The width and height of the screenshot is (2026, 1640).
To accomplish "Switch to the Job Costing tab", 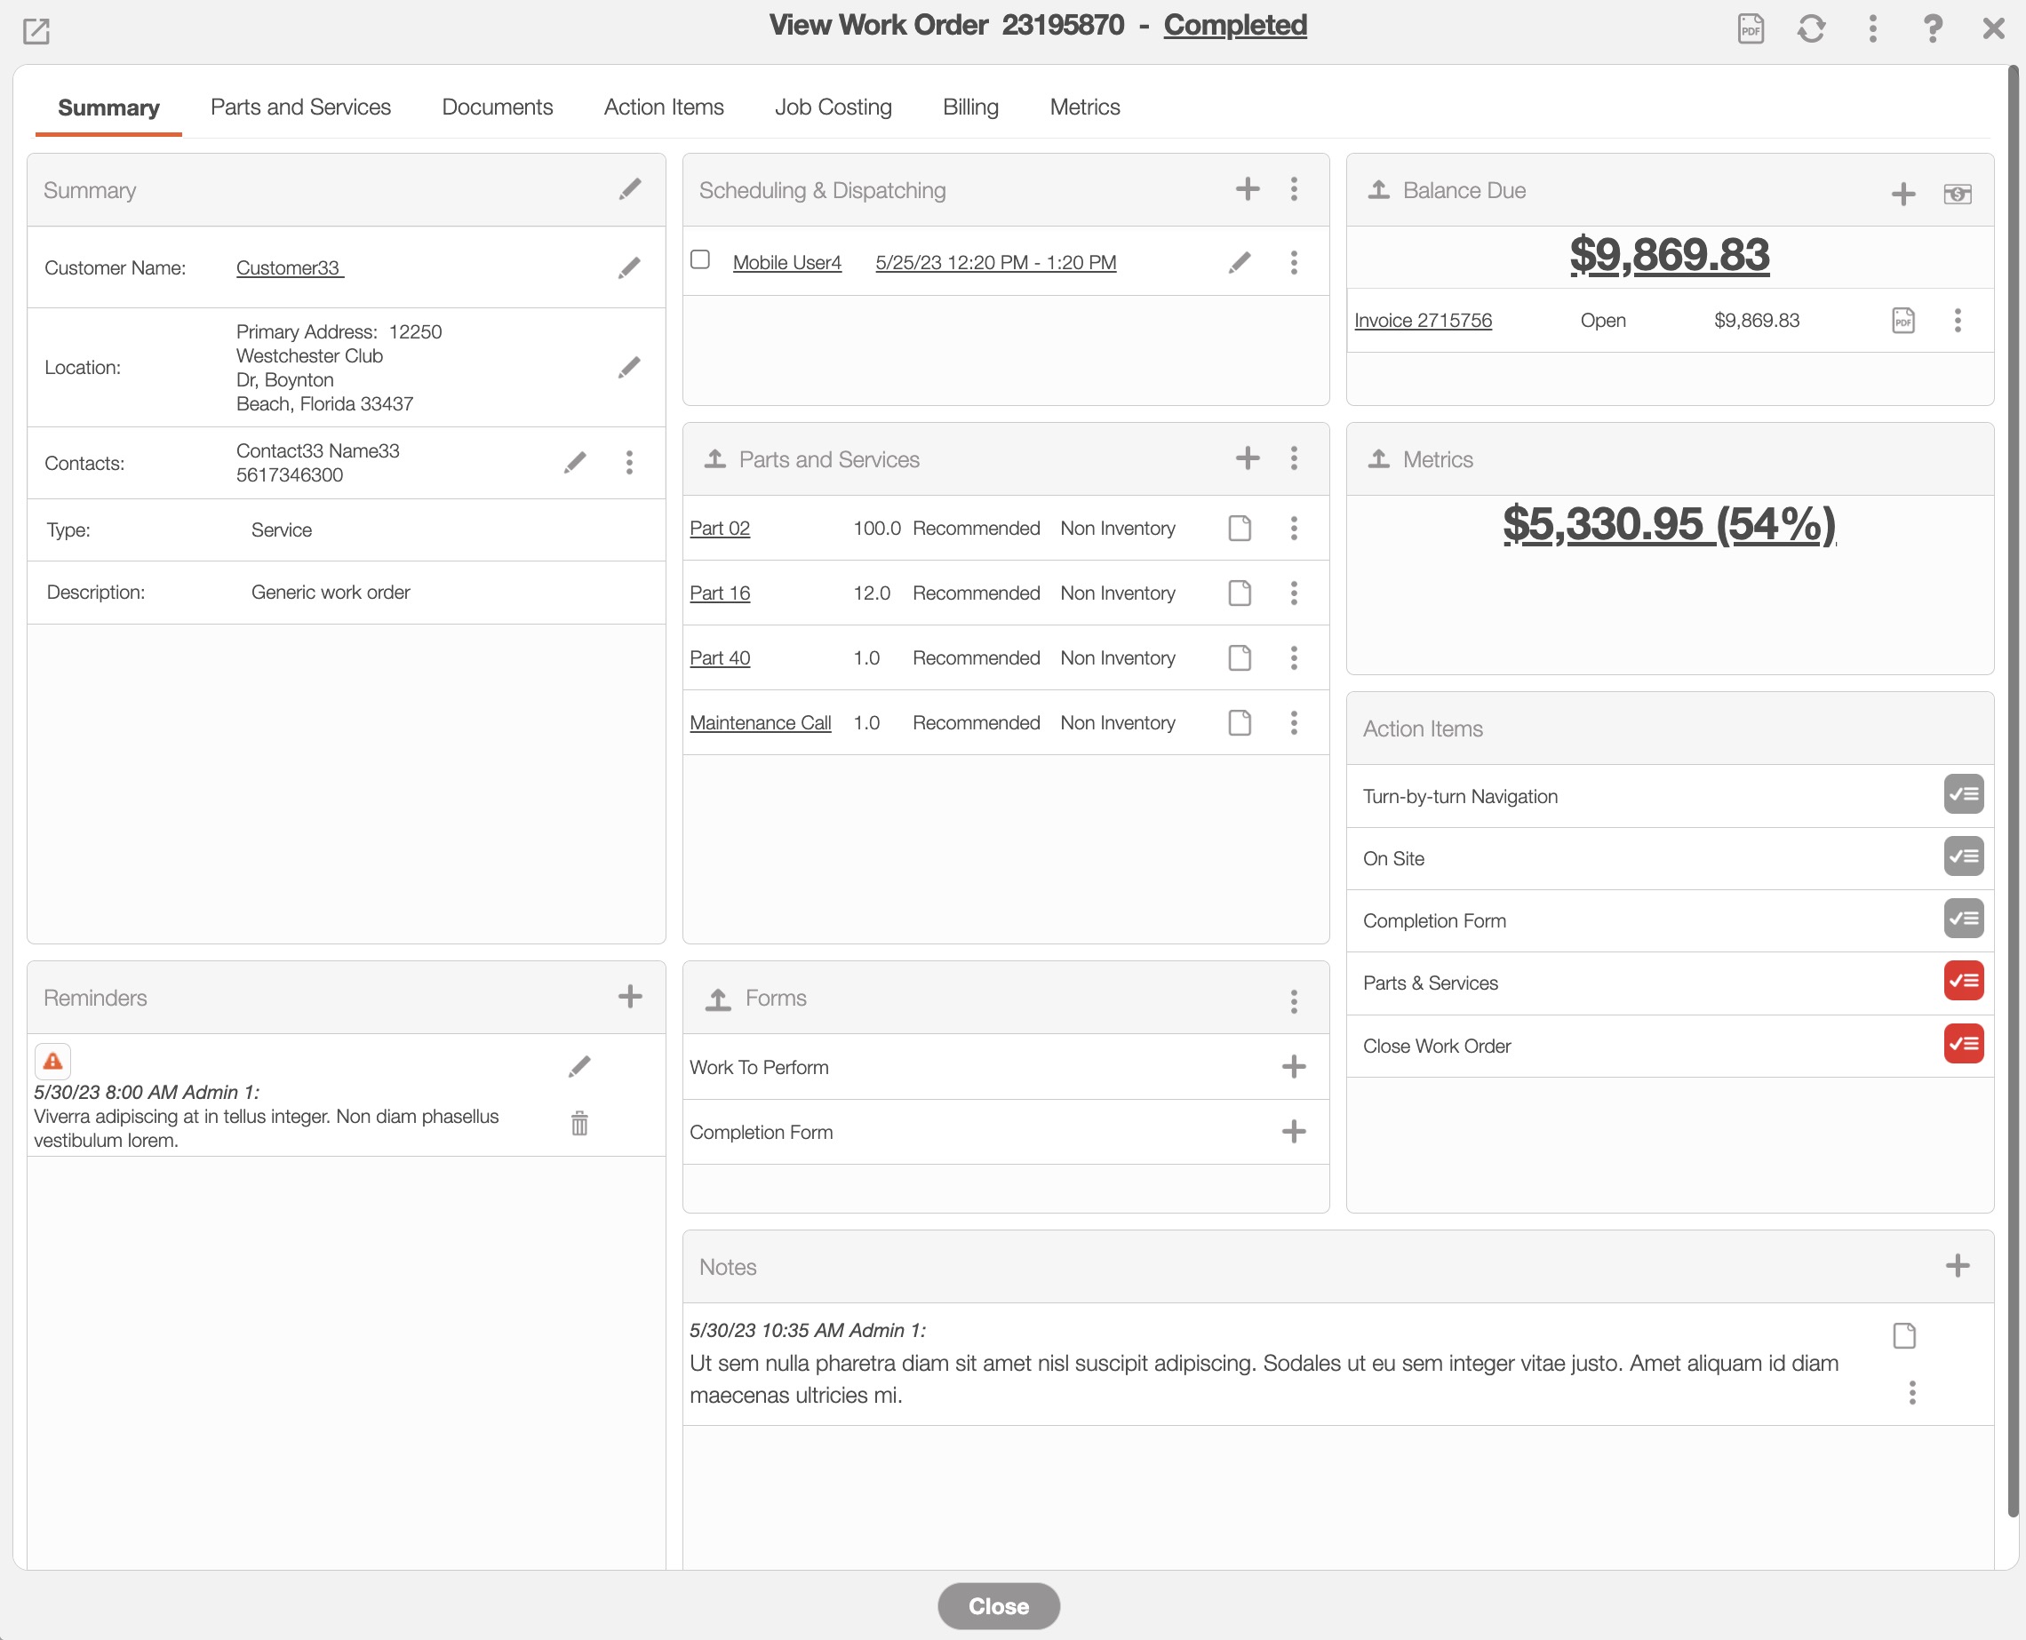I will pyautogui.click(x=833, y=107).
